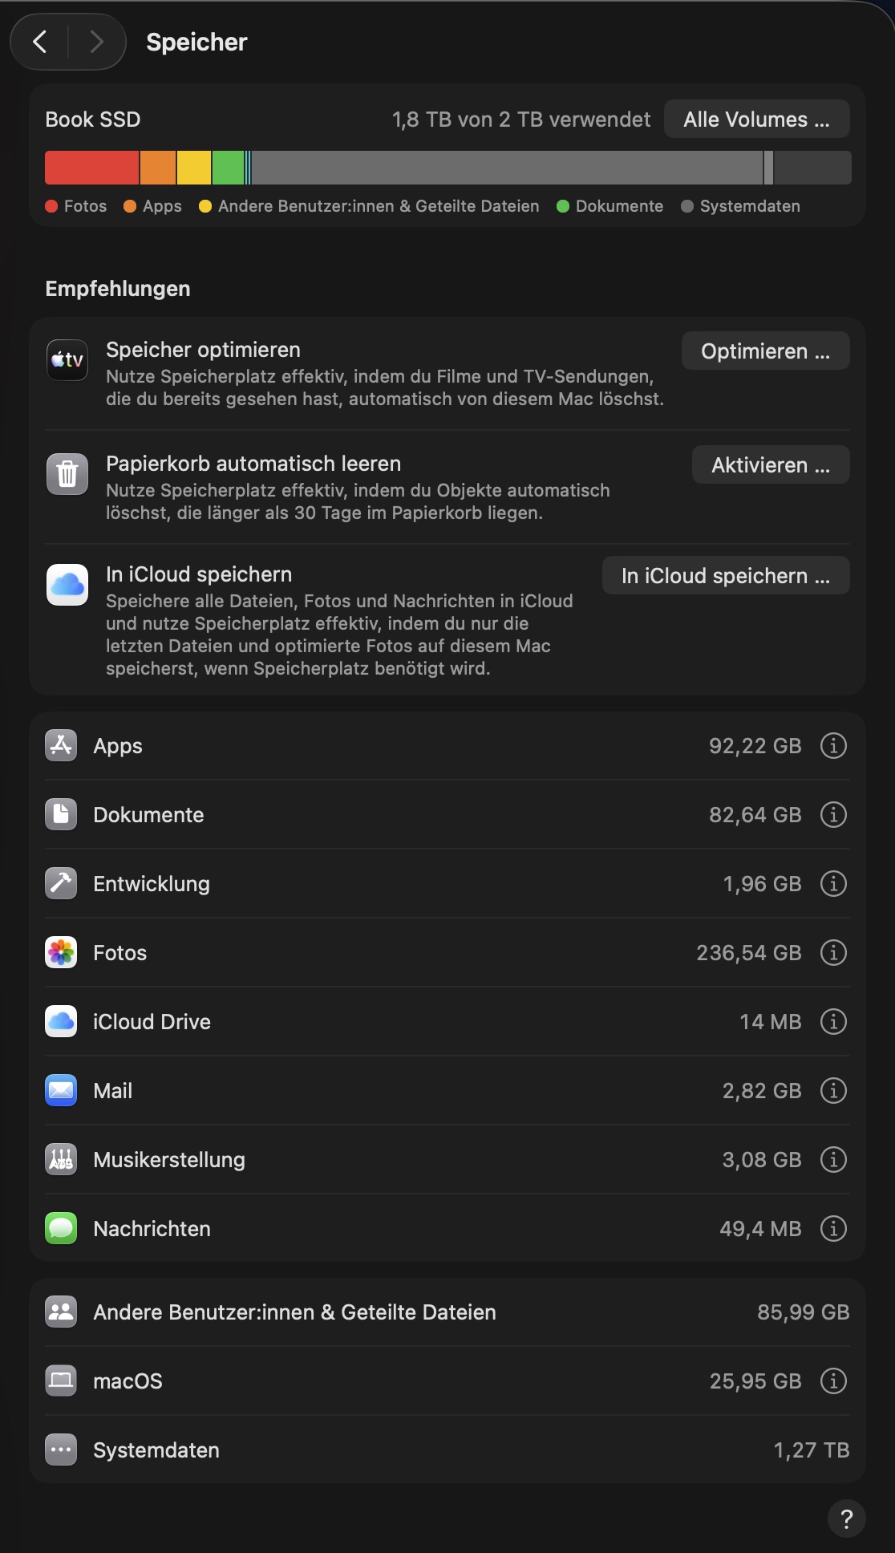View Musikerstellung storage info

click(833, 1160)
